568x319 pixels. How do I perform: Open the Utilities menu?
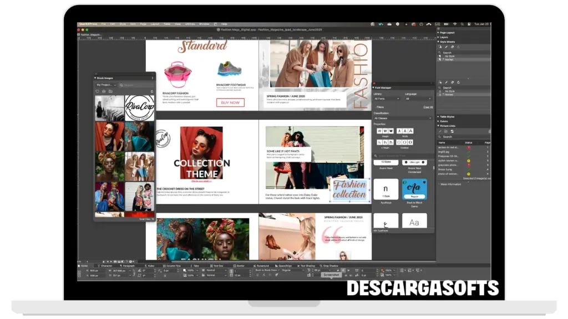coord(190,24)
